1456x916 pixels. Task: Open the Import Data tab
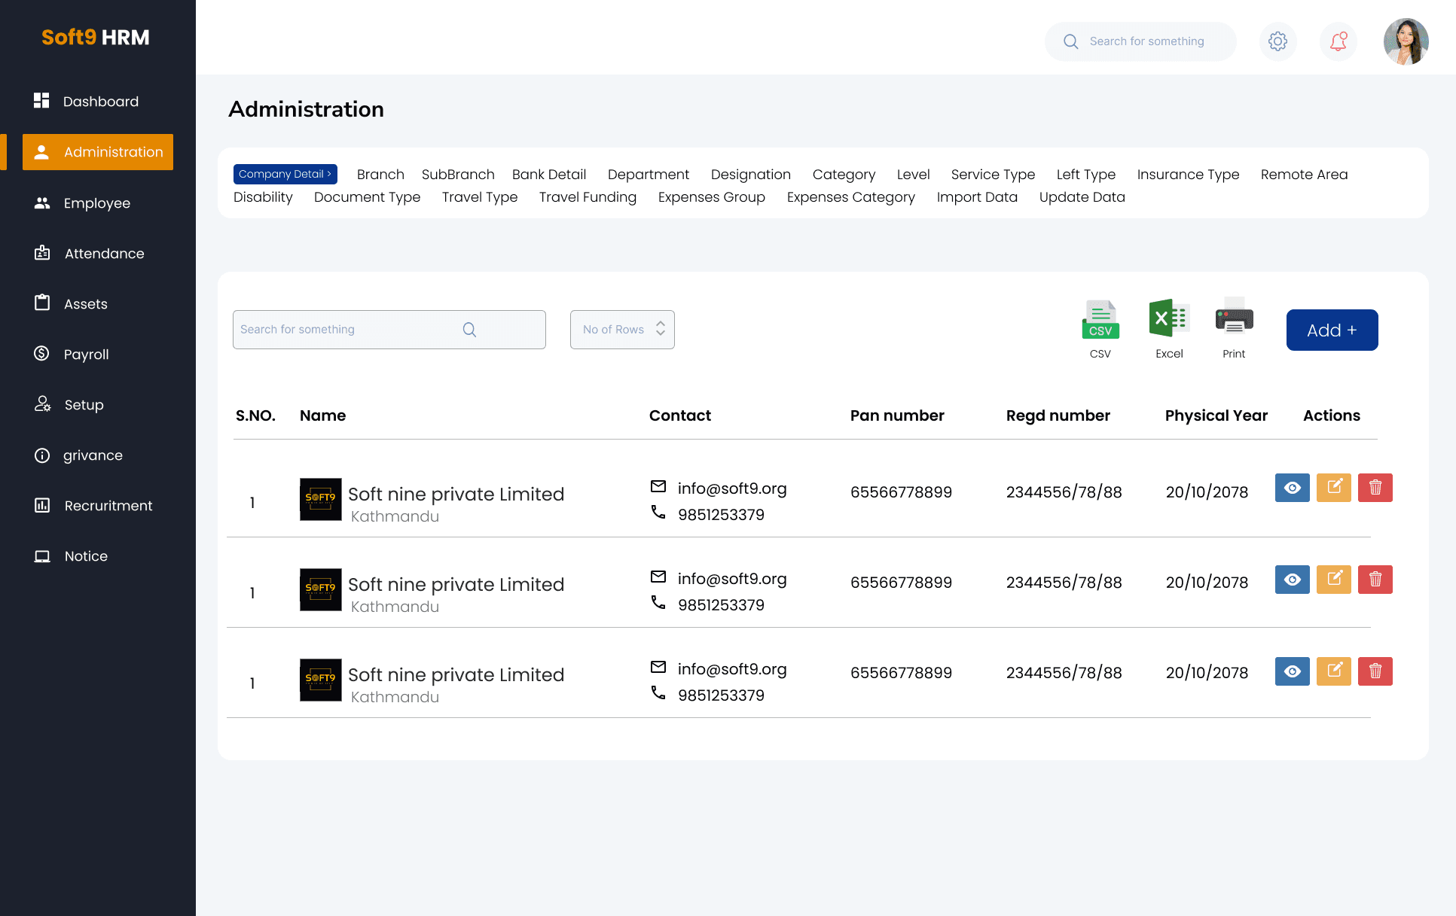tap(977, 197)
